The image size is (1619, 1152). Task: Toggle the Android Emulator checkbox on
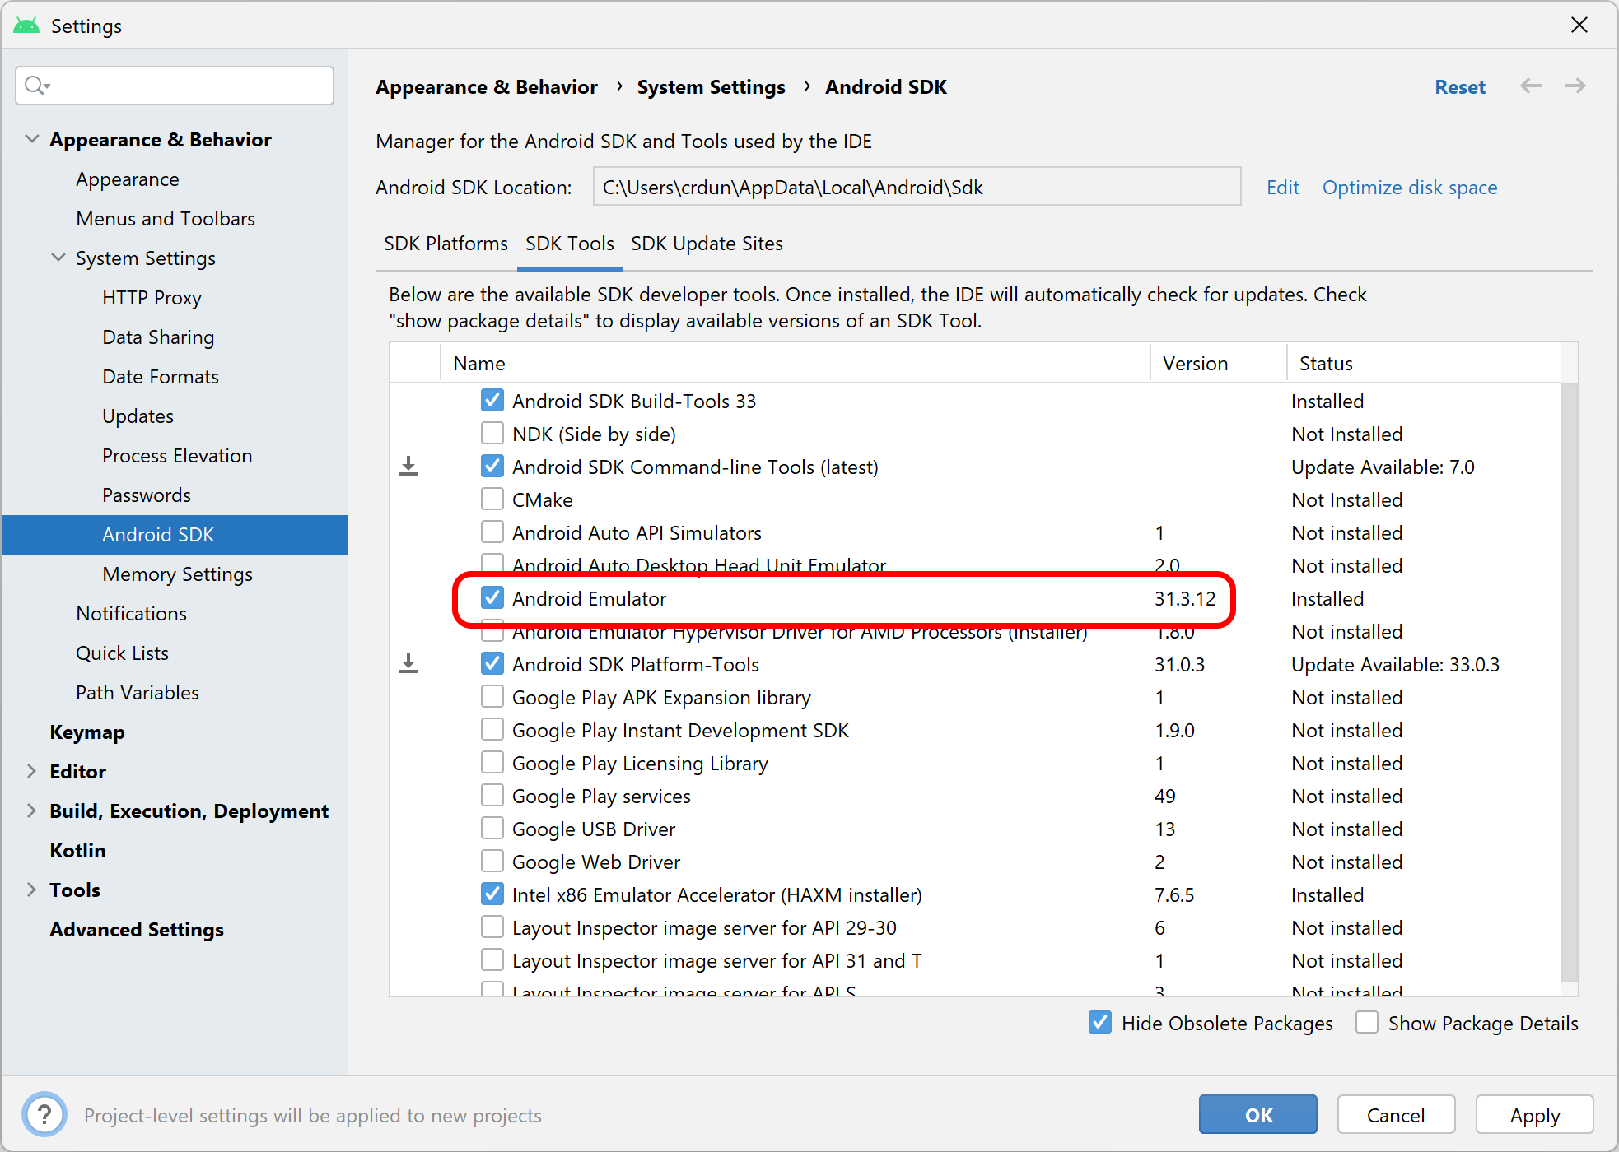492,598
